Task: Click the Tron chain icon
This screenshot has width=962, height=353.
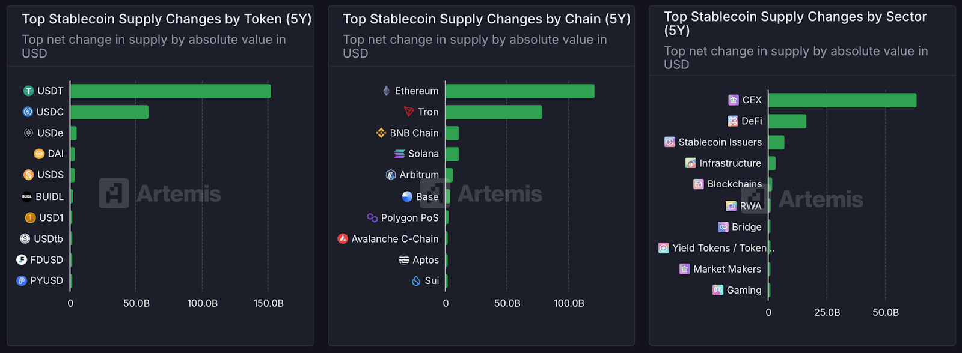Action: click(409, 112)
